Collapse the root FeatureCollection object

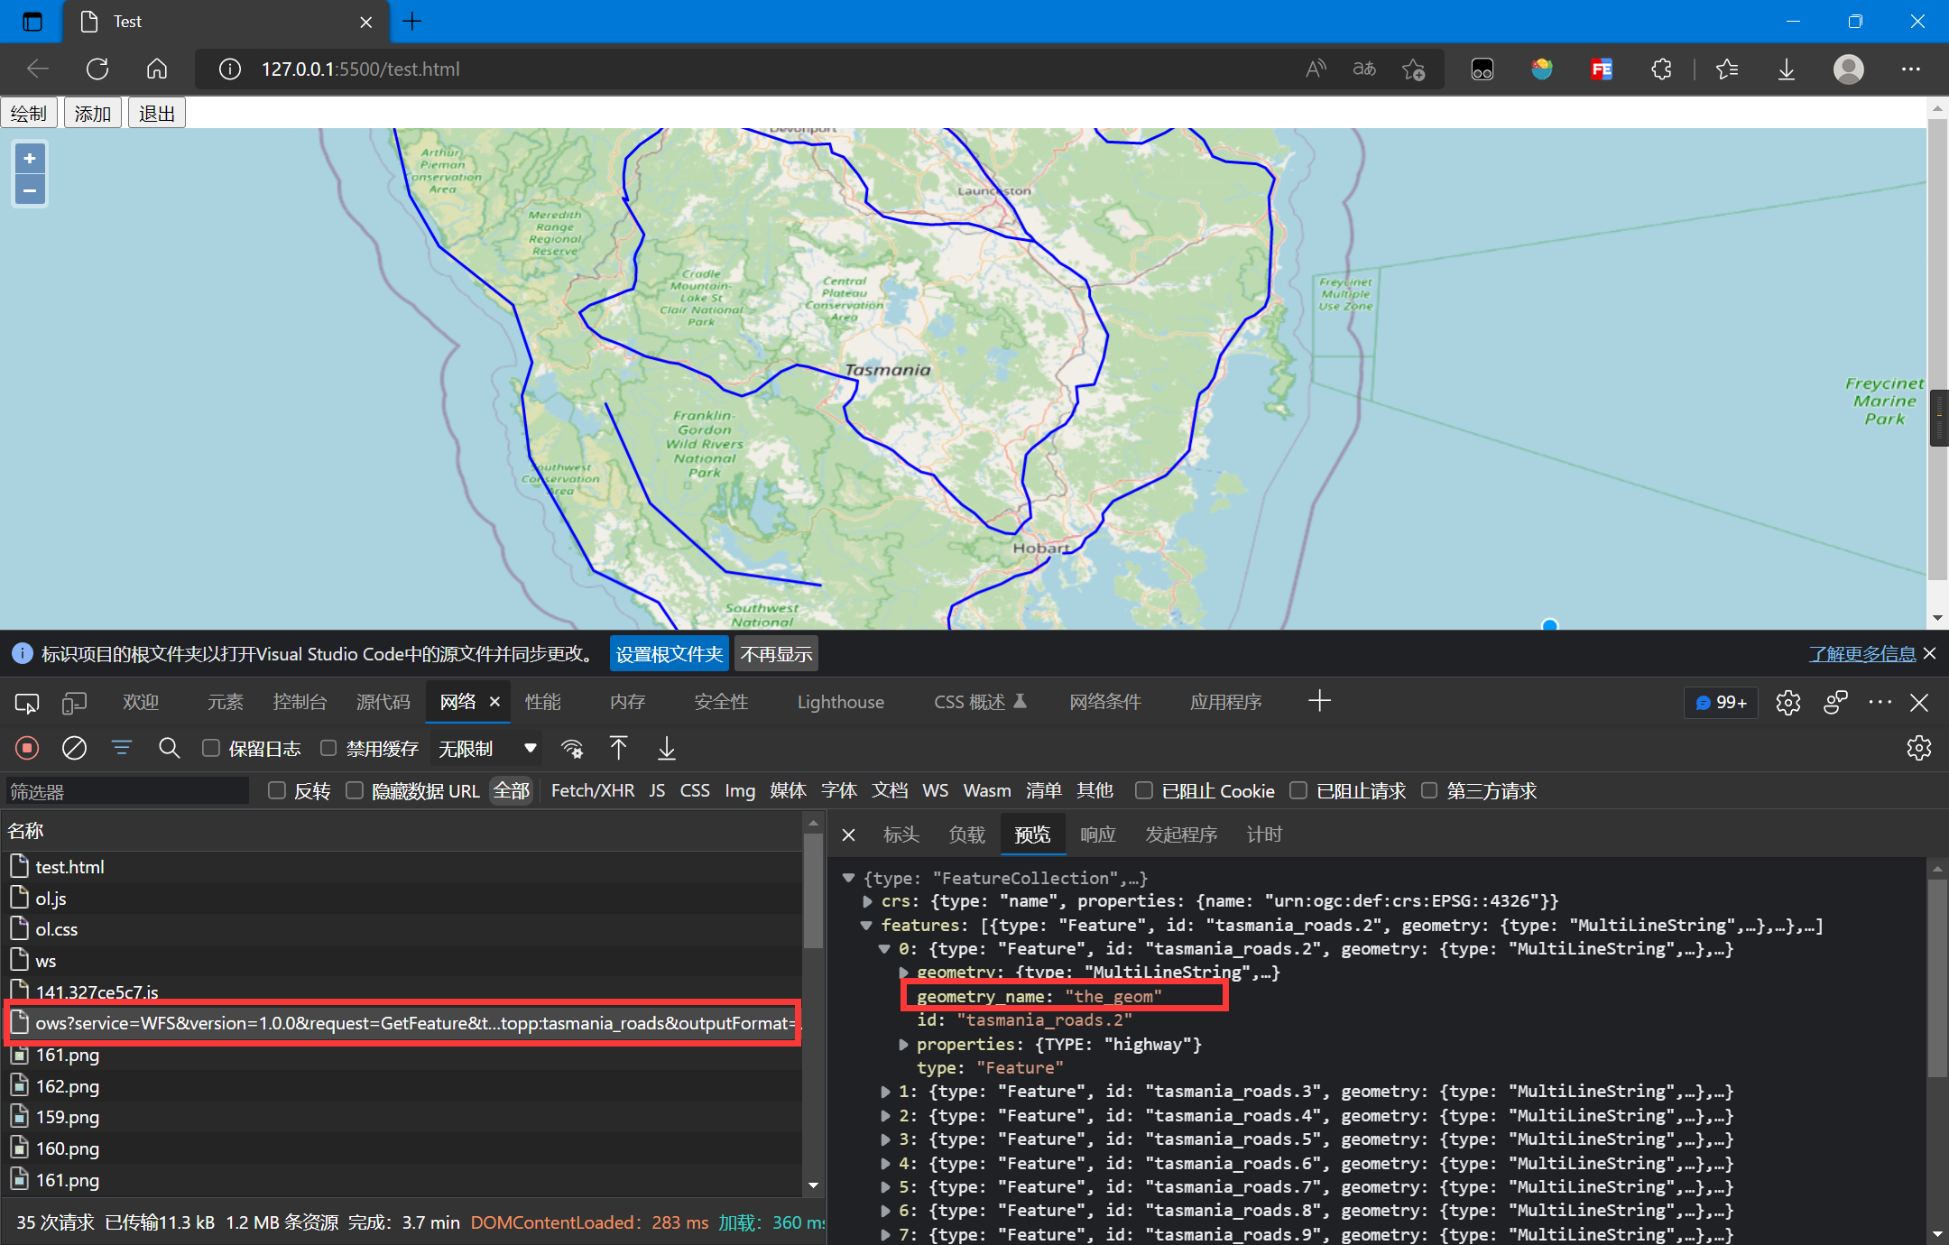coord(848,878)
